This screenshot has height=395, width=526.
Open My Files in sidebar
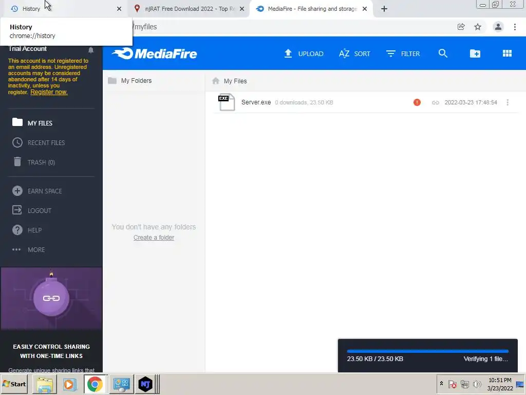coord(32,122)
